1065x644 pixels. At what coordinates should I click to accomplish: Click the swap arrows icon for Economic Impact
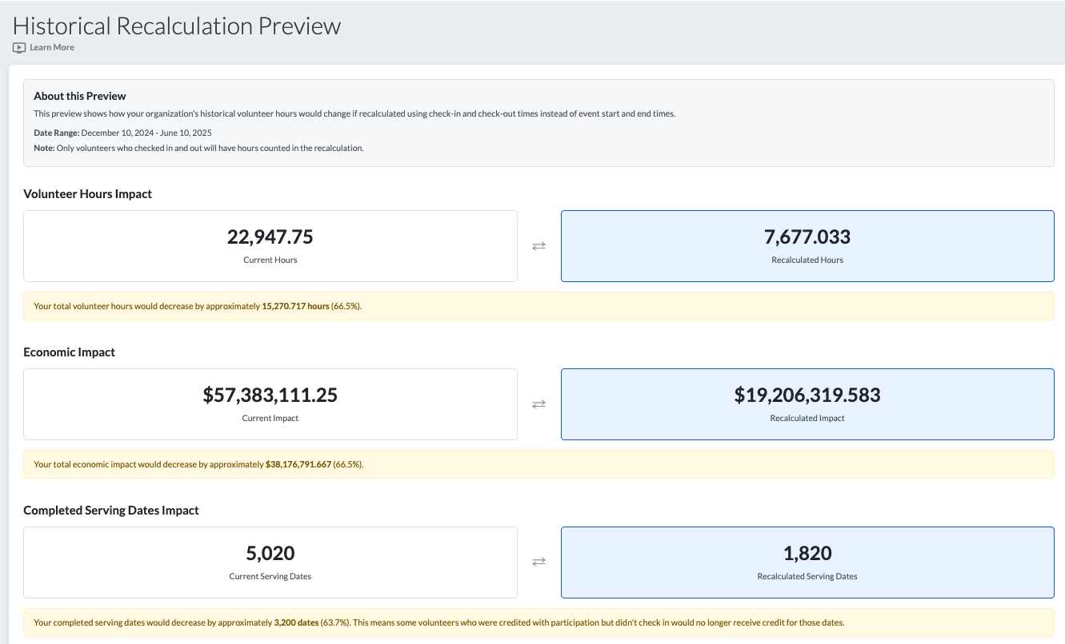pos(539,404)
